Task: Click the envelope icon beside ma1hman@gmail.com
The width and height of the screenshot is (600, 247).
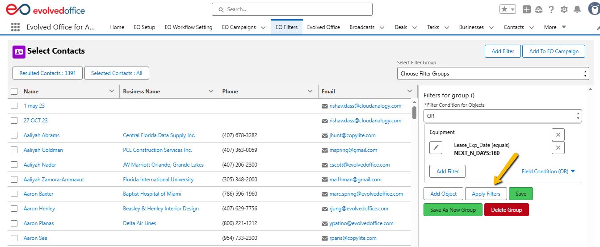Action: (x=325, y=180)
